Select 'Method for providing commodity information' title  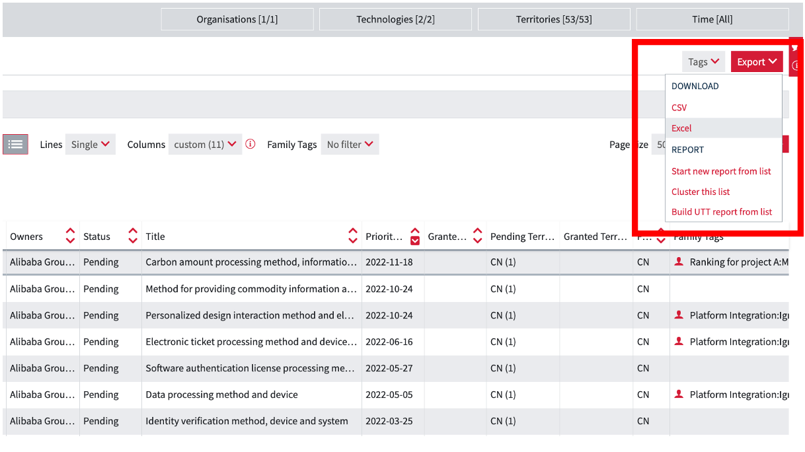pyautogui.click(x=251, y=289)
